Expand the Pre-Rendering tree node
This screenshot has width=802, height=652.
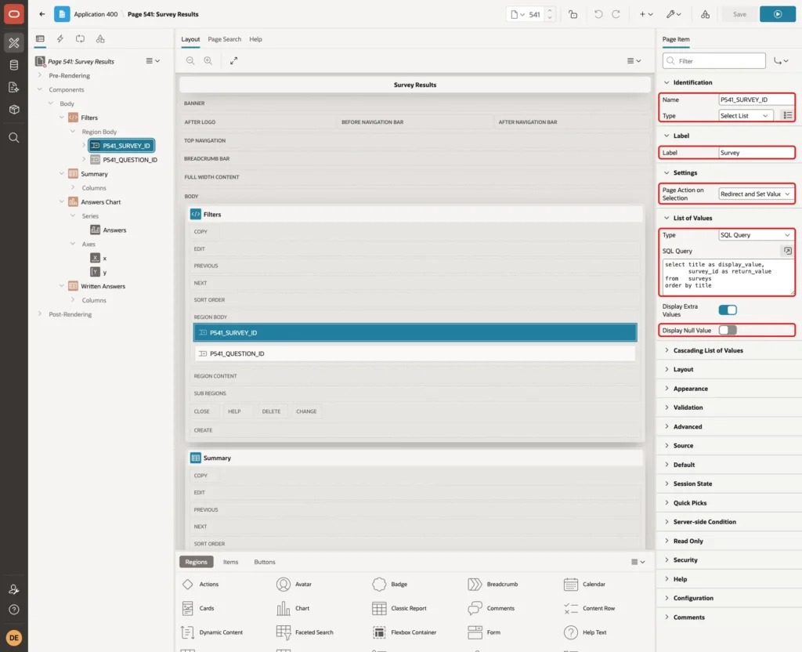tap(40, 75)
